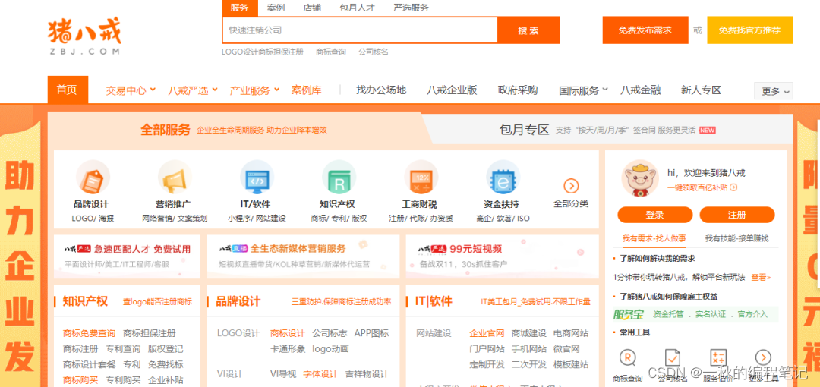Viewport: 820px width, 387px height.
Task: Open 八戒金融 in navigation
Action: tap(640, 90)
